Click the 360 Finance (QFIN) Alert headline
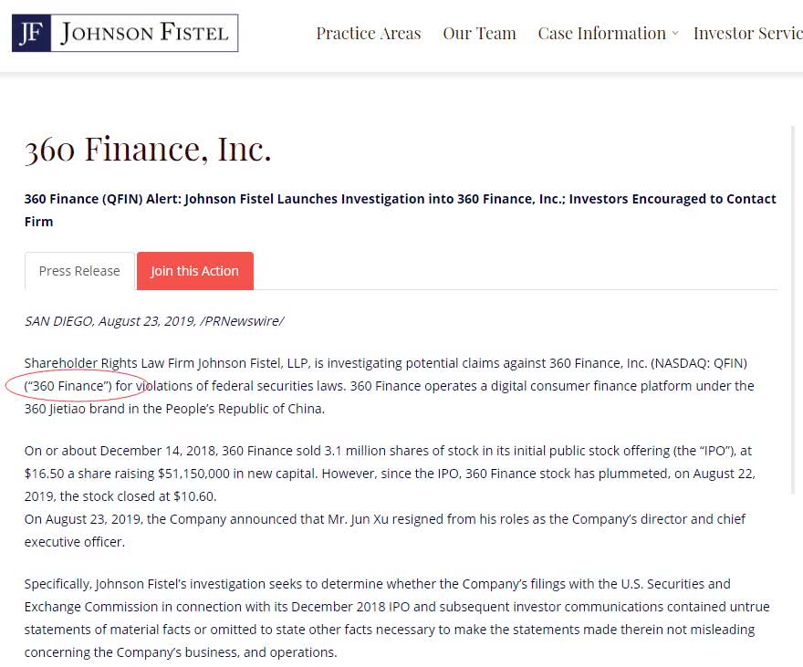The height and width of the screenshot is (667, 803). (x=400, y=210)
